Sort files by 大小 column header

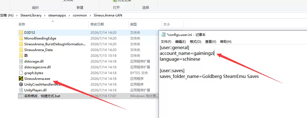(167, 24)
